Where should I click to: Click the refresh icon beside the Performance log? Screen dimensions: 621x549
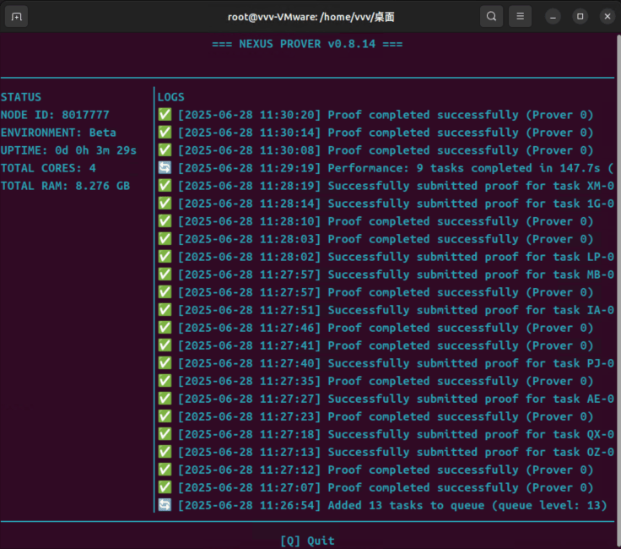[x=165, y=168]
